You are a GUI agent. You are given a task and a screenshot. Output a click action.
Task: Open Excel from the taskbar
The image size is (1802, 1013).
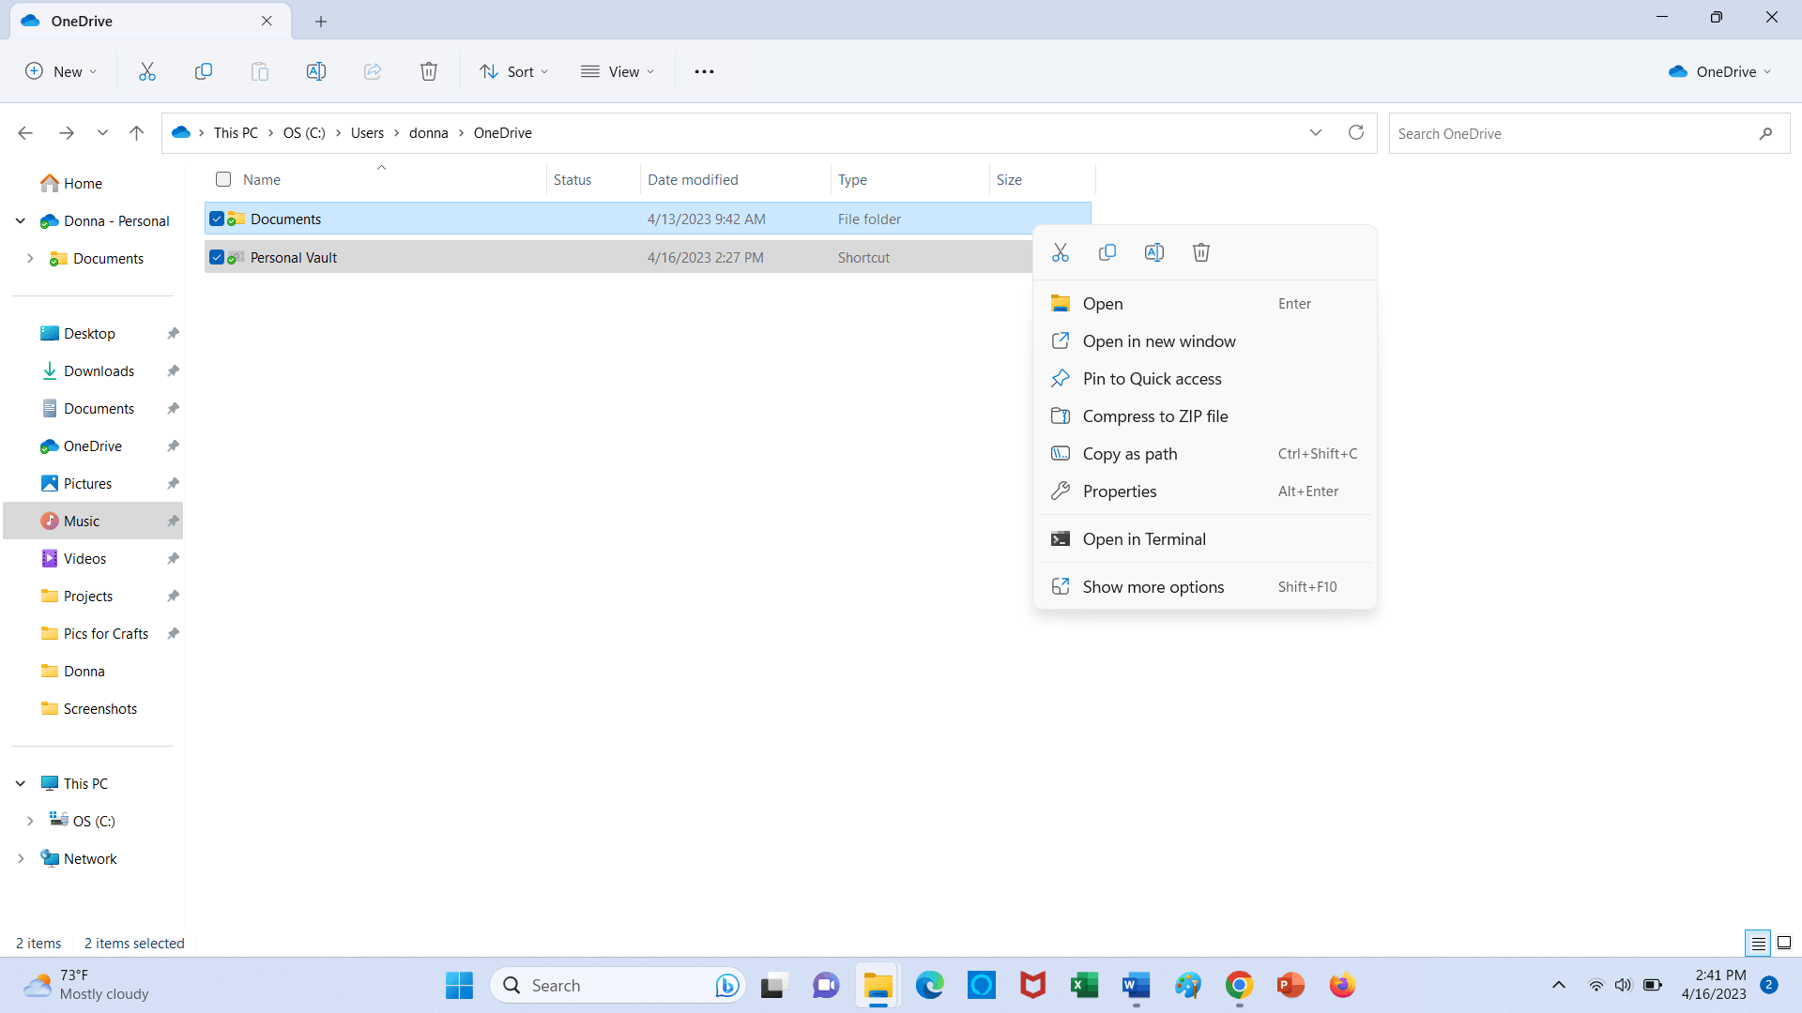tap(1085, 985)
